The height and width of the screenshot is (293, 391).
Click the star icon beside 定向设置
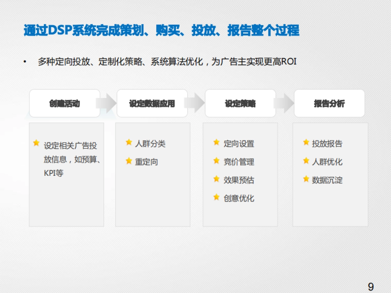(216, 143)
